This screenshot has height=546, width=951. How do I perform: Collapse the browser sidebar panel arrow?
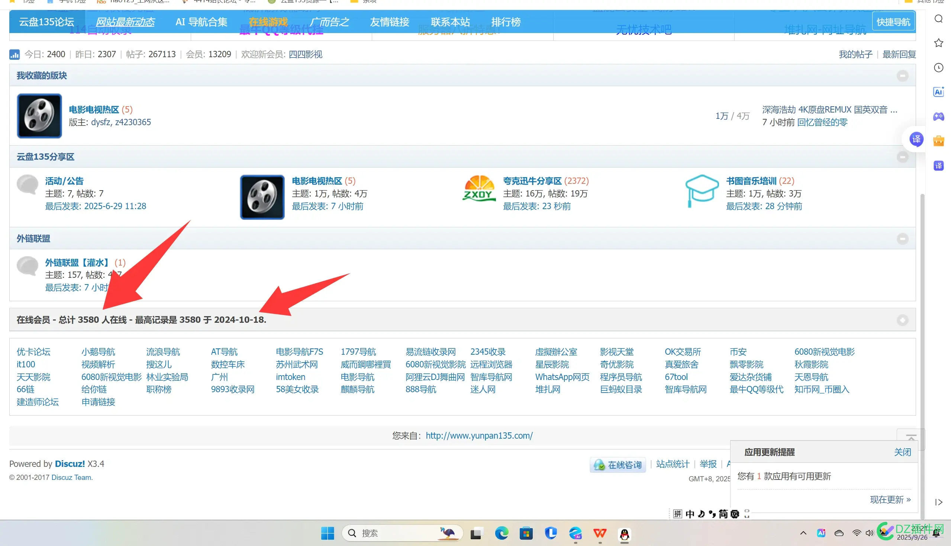pos(938,502)
